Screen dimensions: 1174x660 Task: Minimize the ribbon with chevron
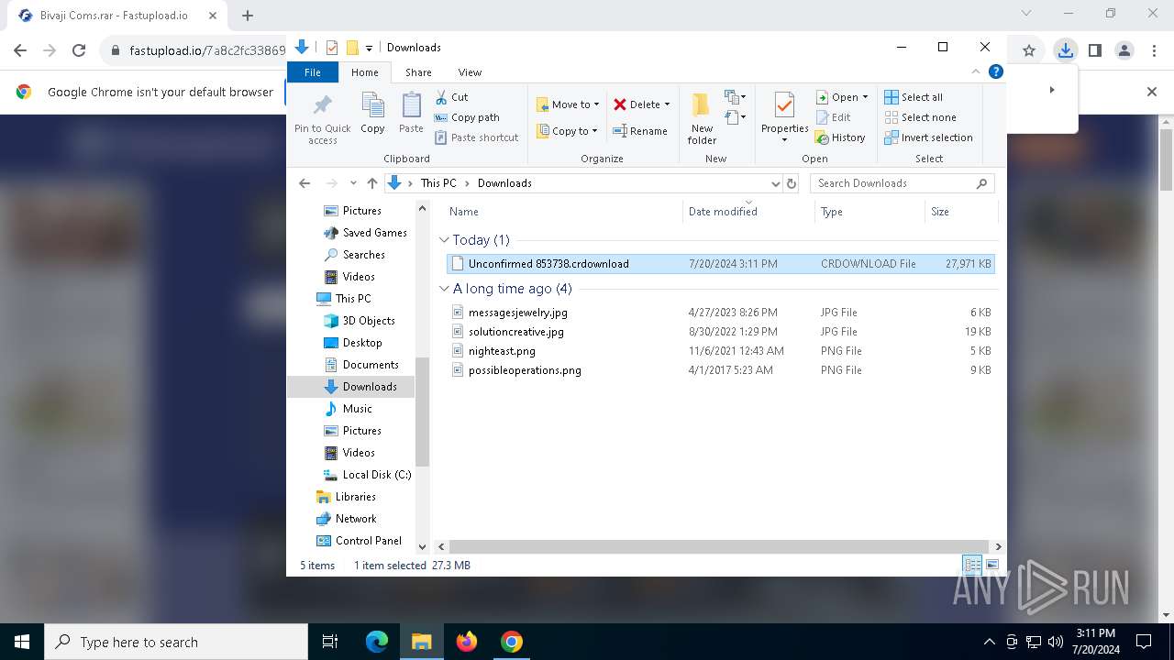(976, 71)
